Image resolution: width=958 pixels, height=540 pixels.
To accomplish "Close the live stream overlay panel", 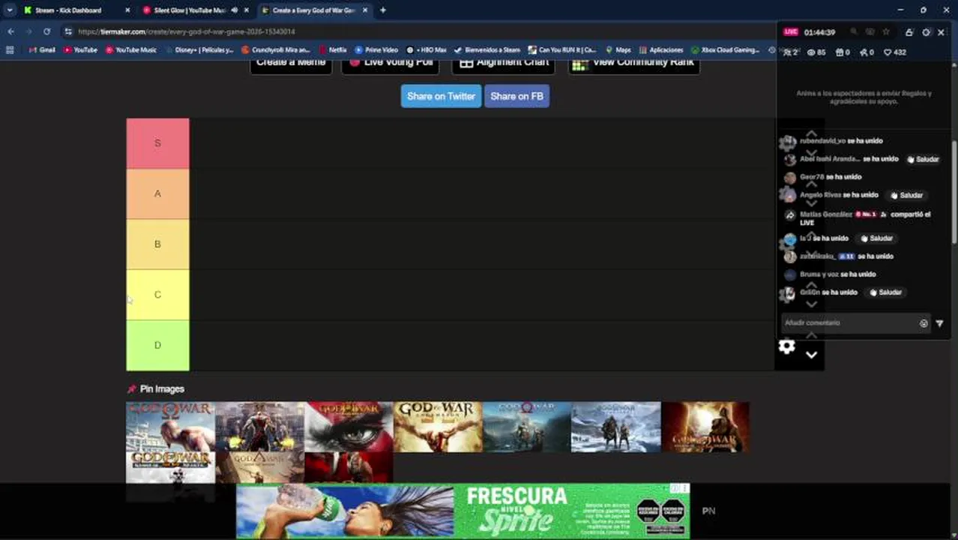I will click(x=942, y=32).
